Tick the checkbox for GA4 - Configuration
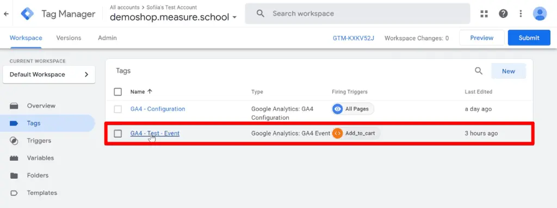The image size is (557, 208). (118, 109)
